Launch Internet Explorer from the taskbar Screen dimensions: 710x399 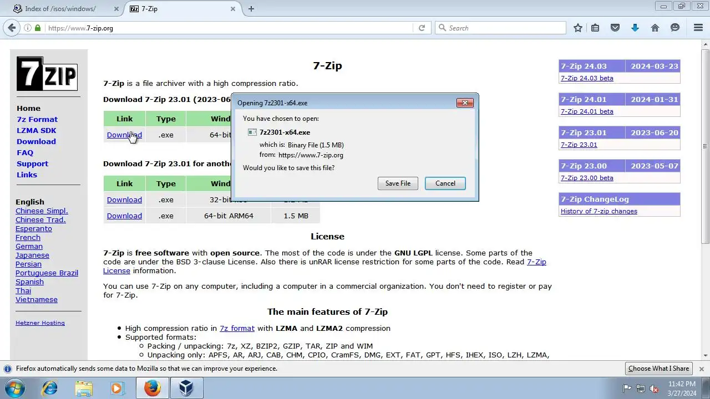50,388
